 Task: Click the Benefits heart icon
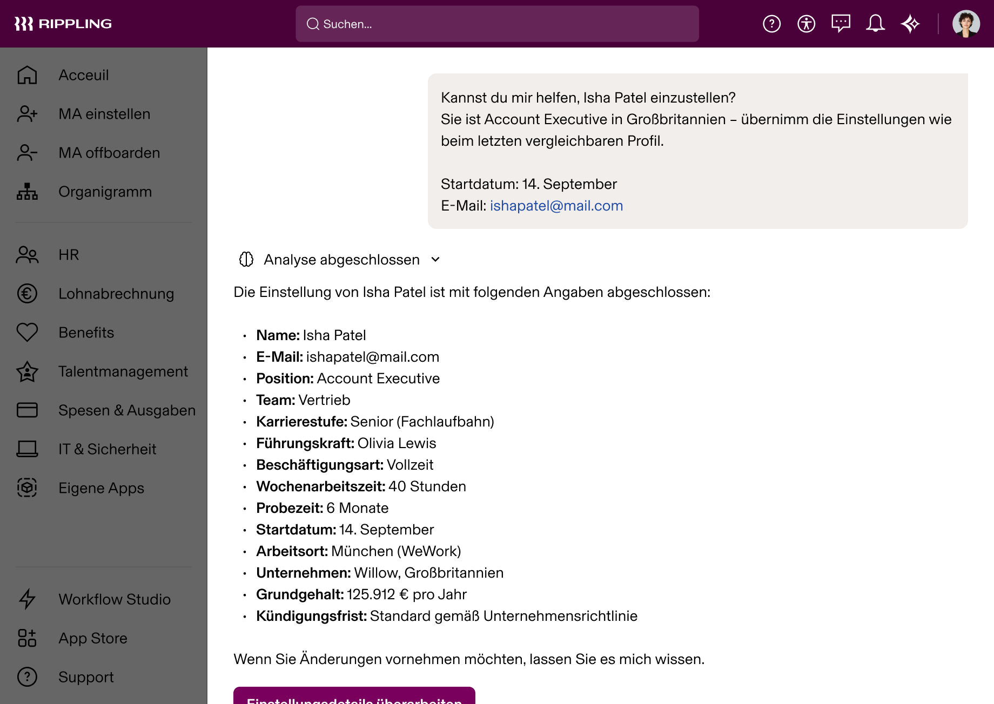click(x=26, y=333)
